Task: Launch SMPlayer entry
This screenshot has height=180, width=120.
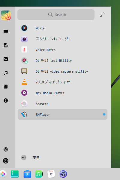Action: tap(62, 114)
